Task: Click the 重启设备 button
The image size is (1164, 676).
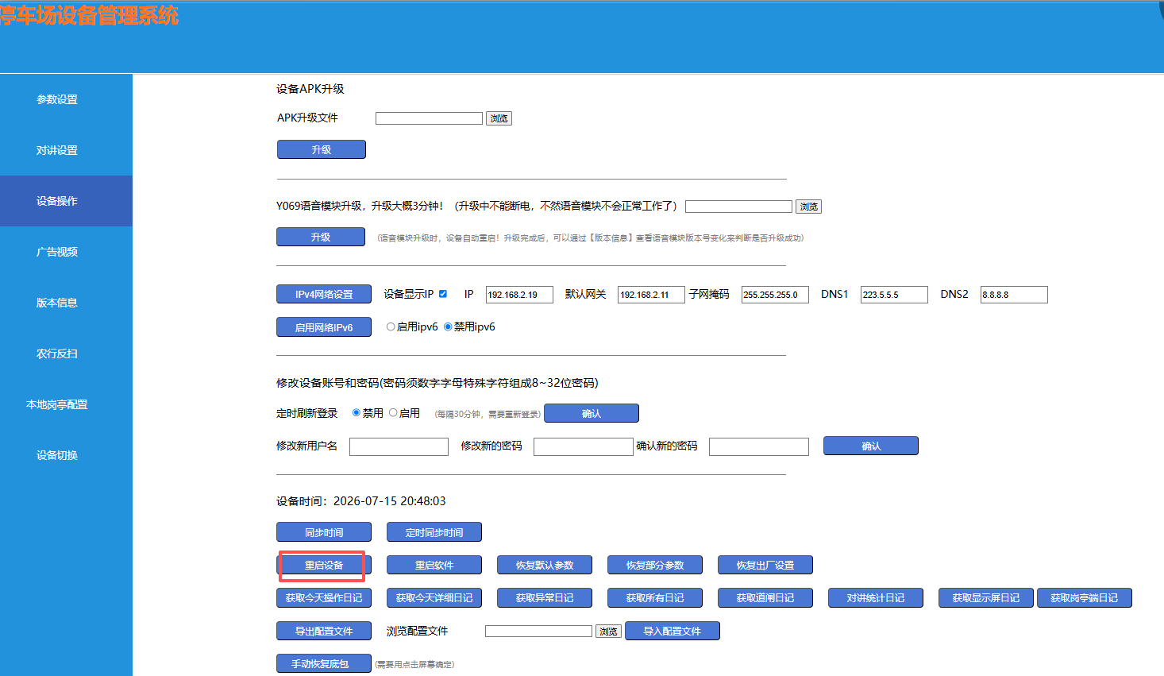Action: point(324,566)
